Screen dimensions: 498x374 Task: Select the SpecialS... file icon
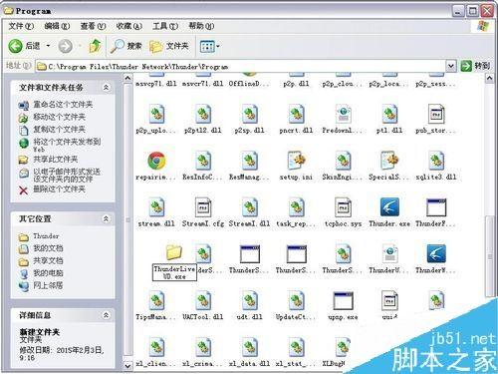point(389,161)
